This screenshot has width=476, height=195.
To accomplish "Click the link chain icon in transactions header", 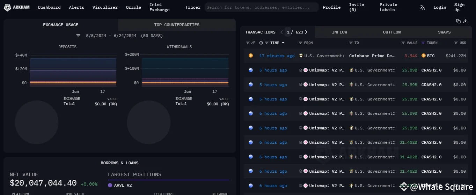I will point(253,43).
